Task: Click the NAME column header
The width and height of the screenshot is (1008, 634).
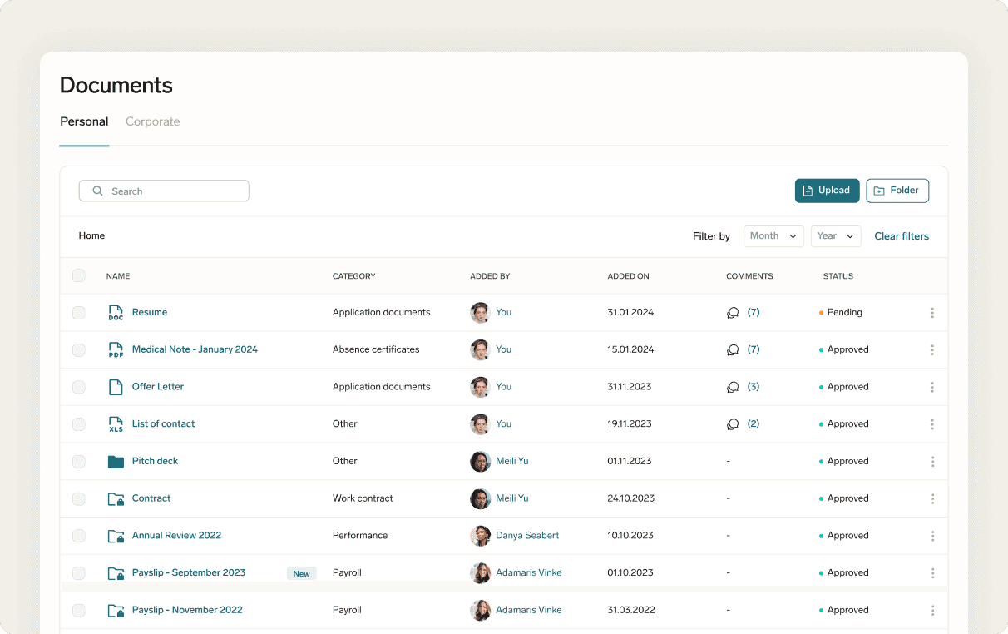Action: click(118, 276)
